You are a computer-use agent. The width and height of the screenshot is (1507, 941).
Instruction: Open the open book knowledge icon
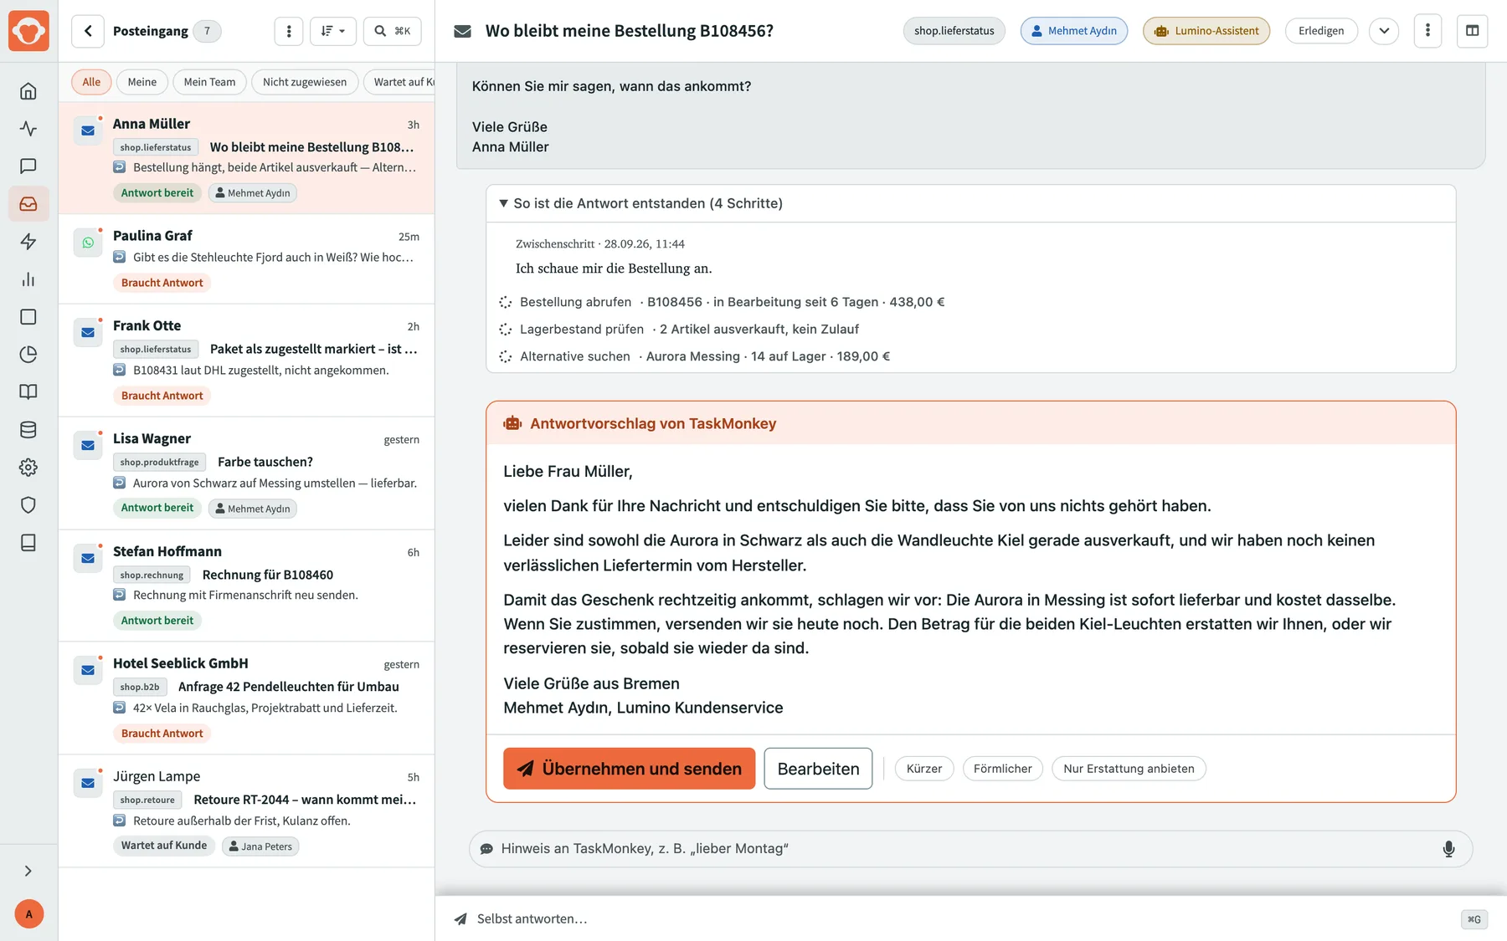coord(28,392)
